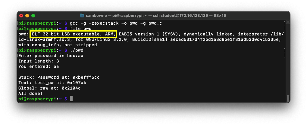Click the terminal cursor block at last prompt

(71, 99)
